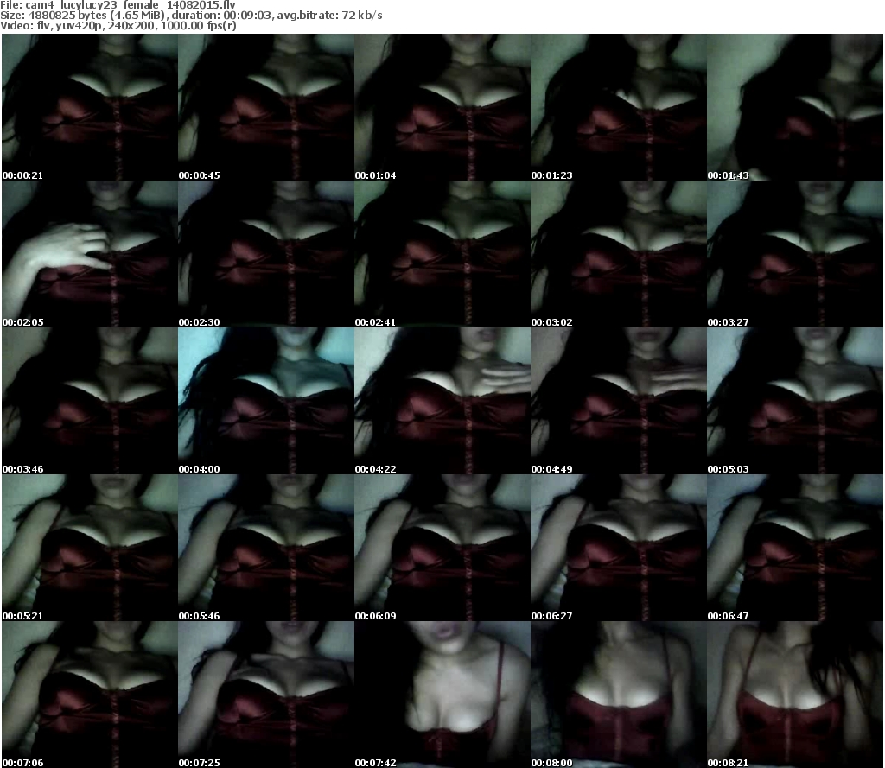The width and height of the screenshot is (885, 768).
Task: Pick the thumbnail stamped 00:05:21
Action: pyautogui.click(x=90, y=548)
